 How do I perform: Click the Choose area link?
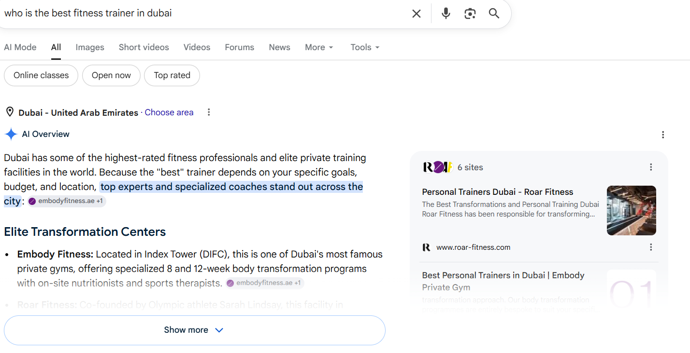tap(169, 112)
